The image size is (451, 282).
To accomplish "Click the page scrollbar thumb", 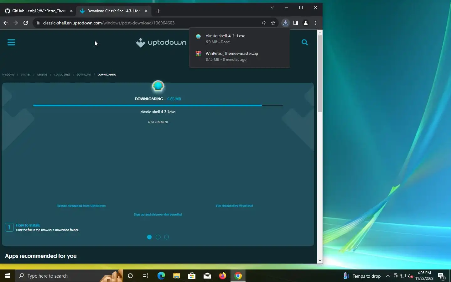I will tap(320, 74).
